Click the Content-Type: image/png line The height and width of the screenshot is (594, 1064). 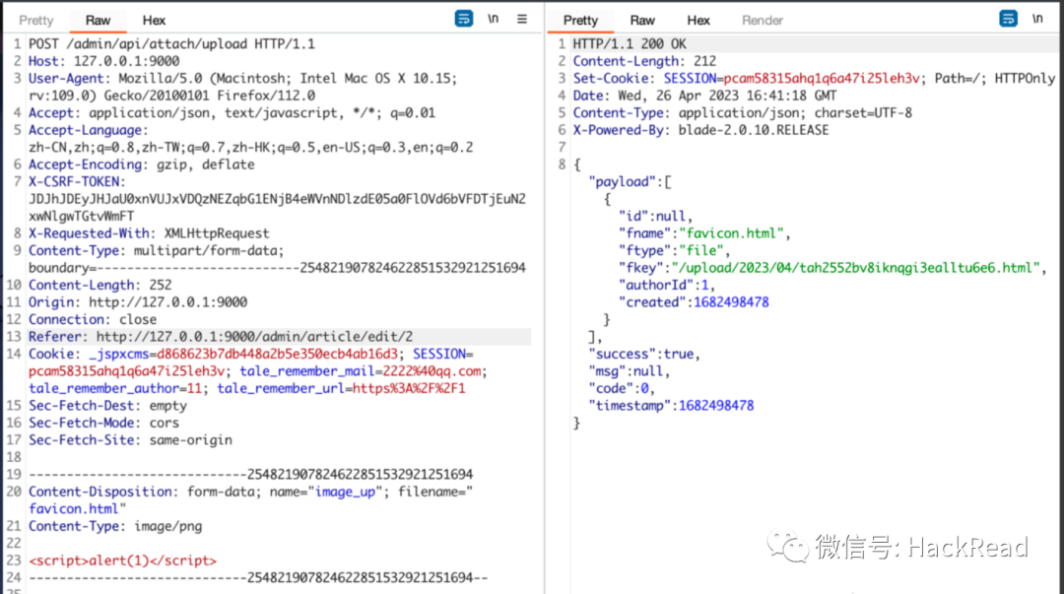[115, 527]
